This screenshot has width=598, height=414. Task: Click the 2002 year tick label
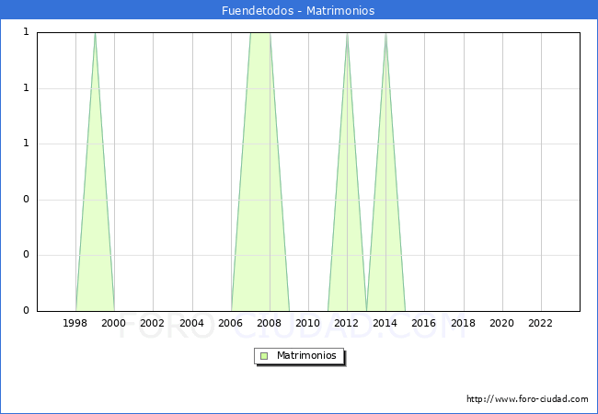(153, 323)
